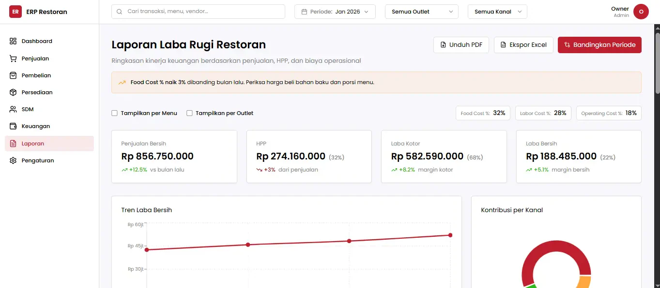
Task: Click the green trend arrow under Penjualan Bersih
Action: point(124,170)
